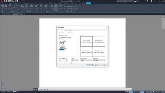The width and height of the screenshot is (165, 93).
Task: Open the Help question mark icon
Action: pyautogui.click(x=151, y=1)
